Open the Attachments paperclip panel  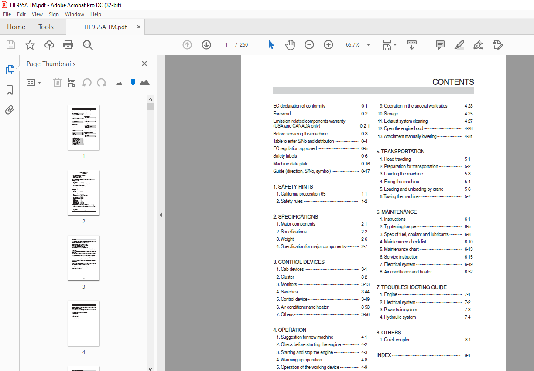click(10, 110)
